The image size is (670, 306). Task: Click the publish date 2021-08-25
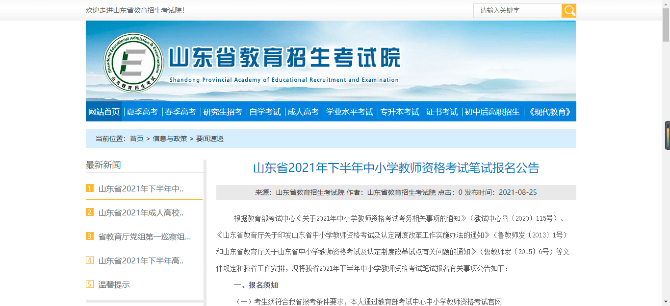518,192
